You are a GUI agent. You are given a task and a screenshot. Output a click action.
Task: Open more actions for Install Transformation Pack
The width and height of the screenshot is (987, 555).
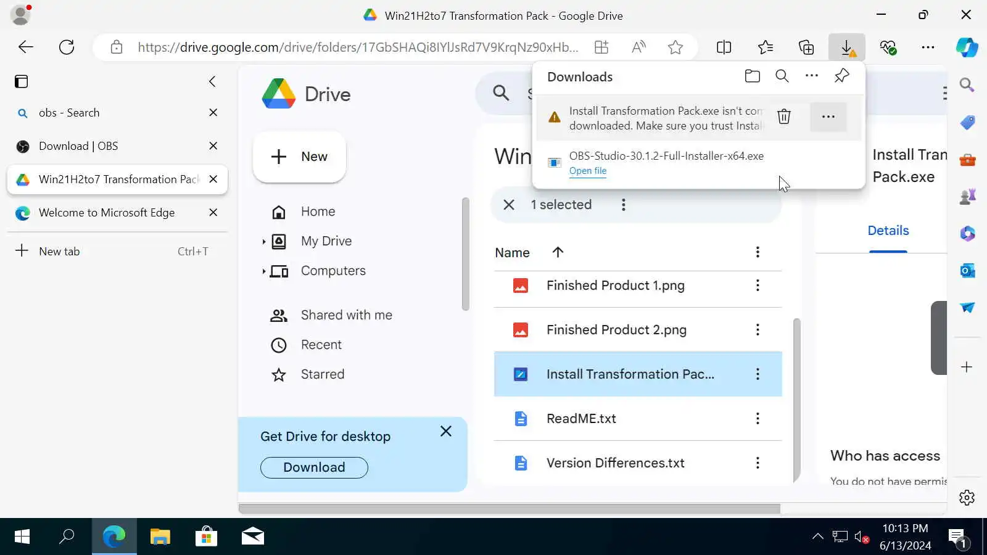pyautogui.click(x=758, y=374)
